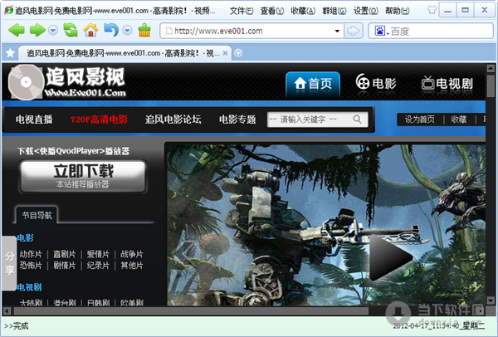Click the green basket icon in toolbar
This screenshot has height=337, width=498.
coord(144,31)
